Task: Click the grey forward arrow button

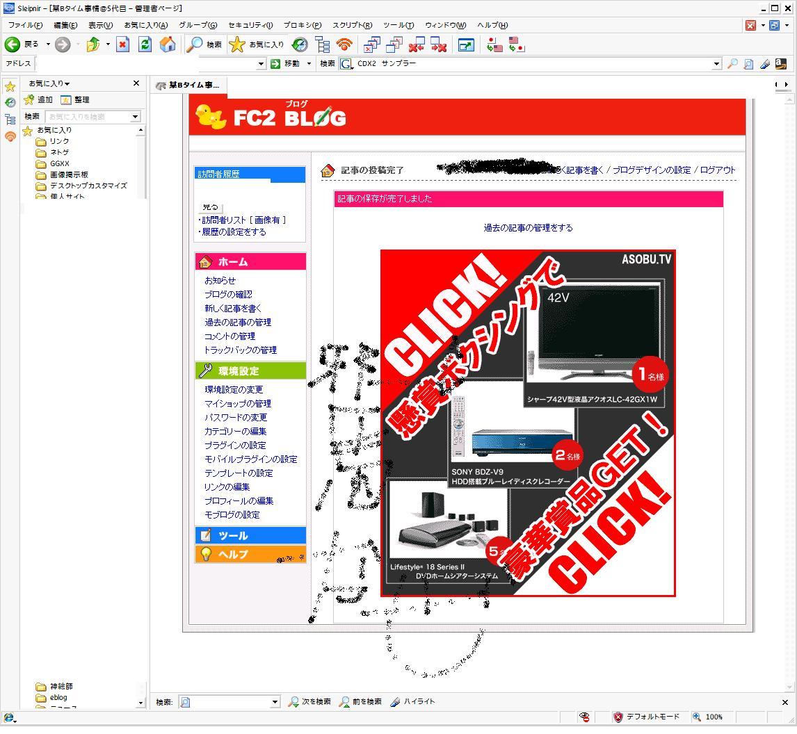Action: click(63, 44)
